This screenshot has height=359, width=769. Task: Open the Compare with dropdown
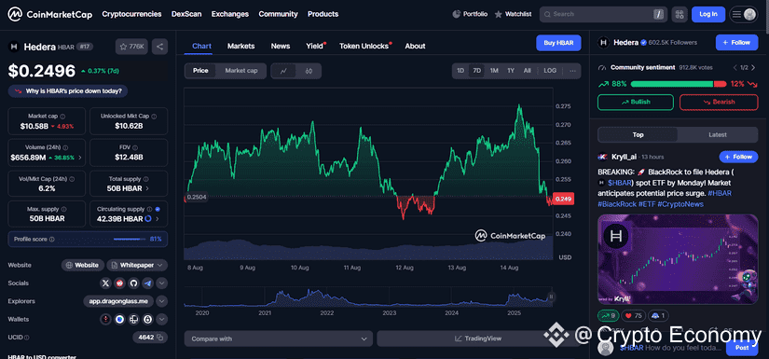pyautogui.click(x=279, y=338)
